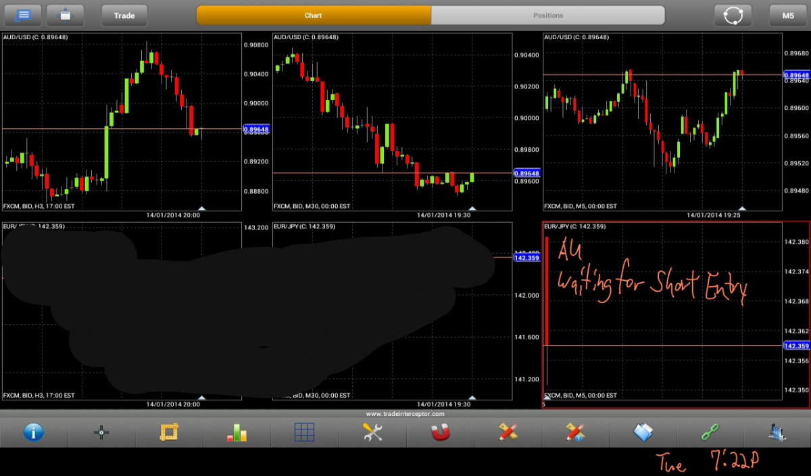
Task: Switch to the Chart tab
Action: click(x=314, y=15)
